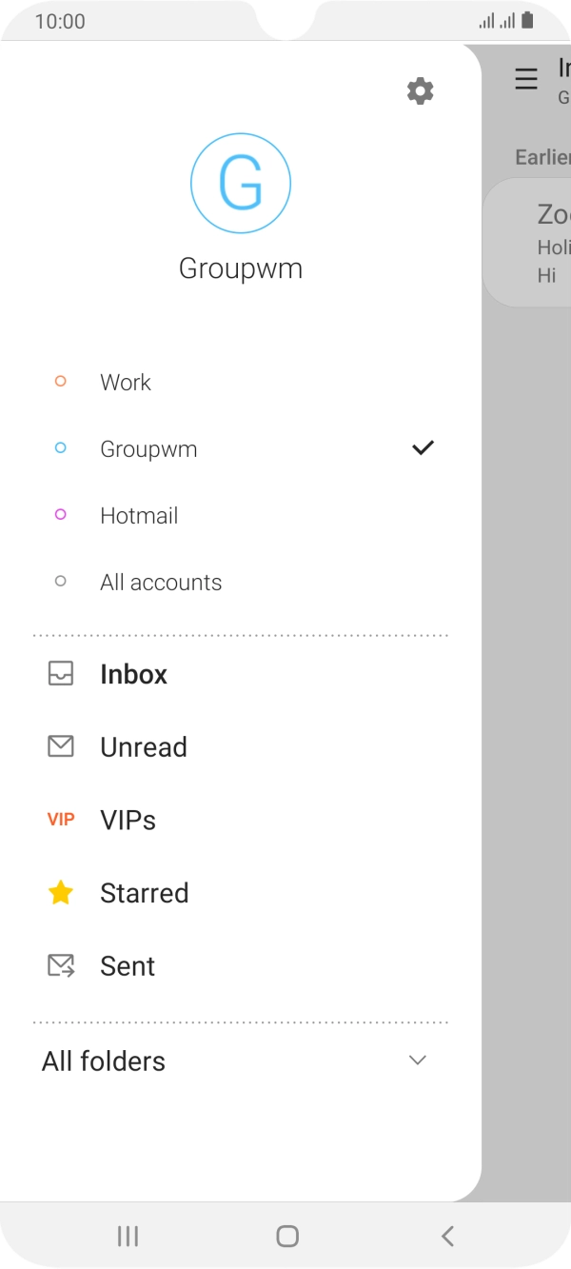Expand the All folders list
The image size is (571, 1269).
(x=417, y=1060)
